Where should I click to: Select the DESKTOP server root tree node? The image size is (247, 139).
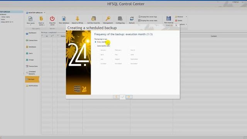point(11,12)
